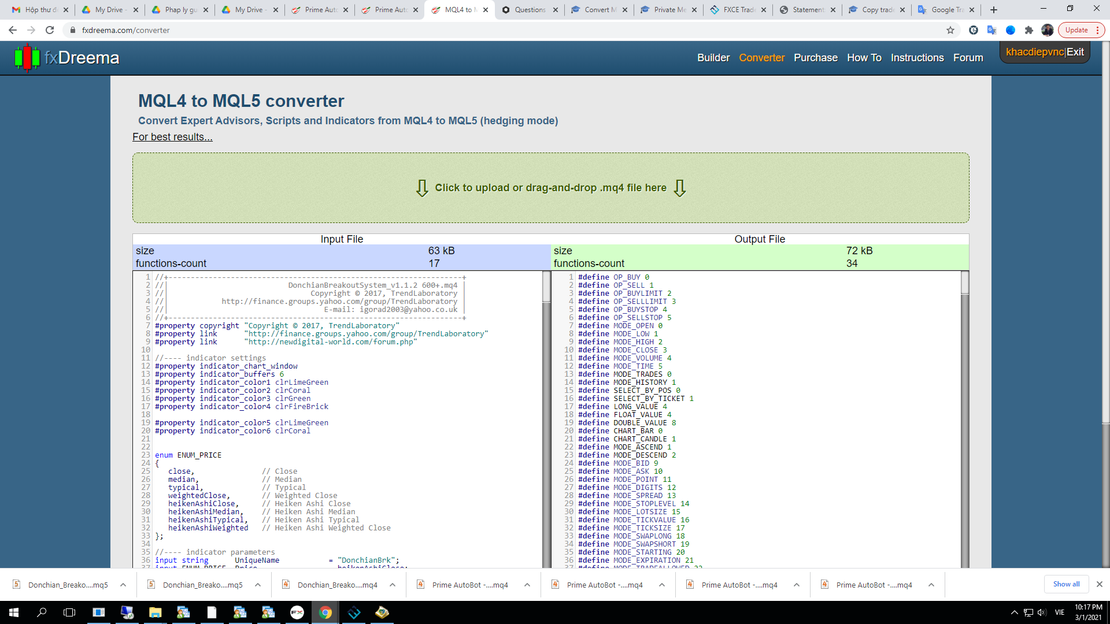Close the downloads bar

tap(1100, 584)
